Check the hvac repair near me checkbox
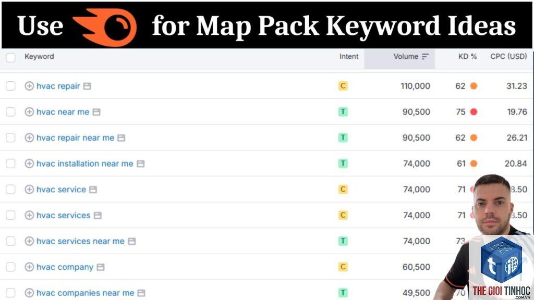534x300 pixels. pos(10,137)
